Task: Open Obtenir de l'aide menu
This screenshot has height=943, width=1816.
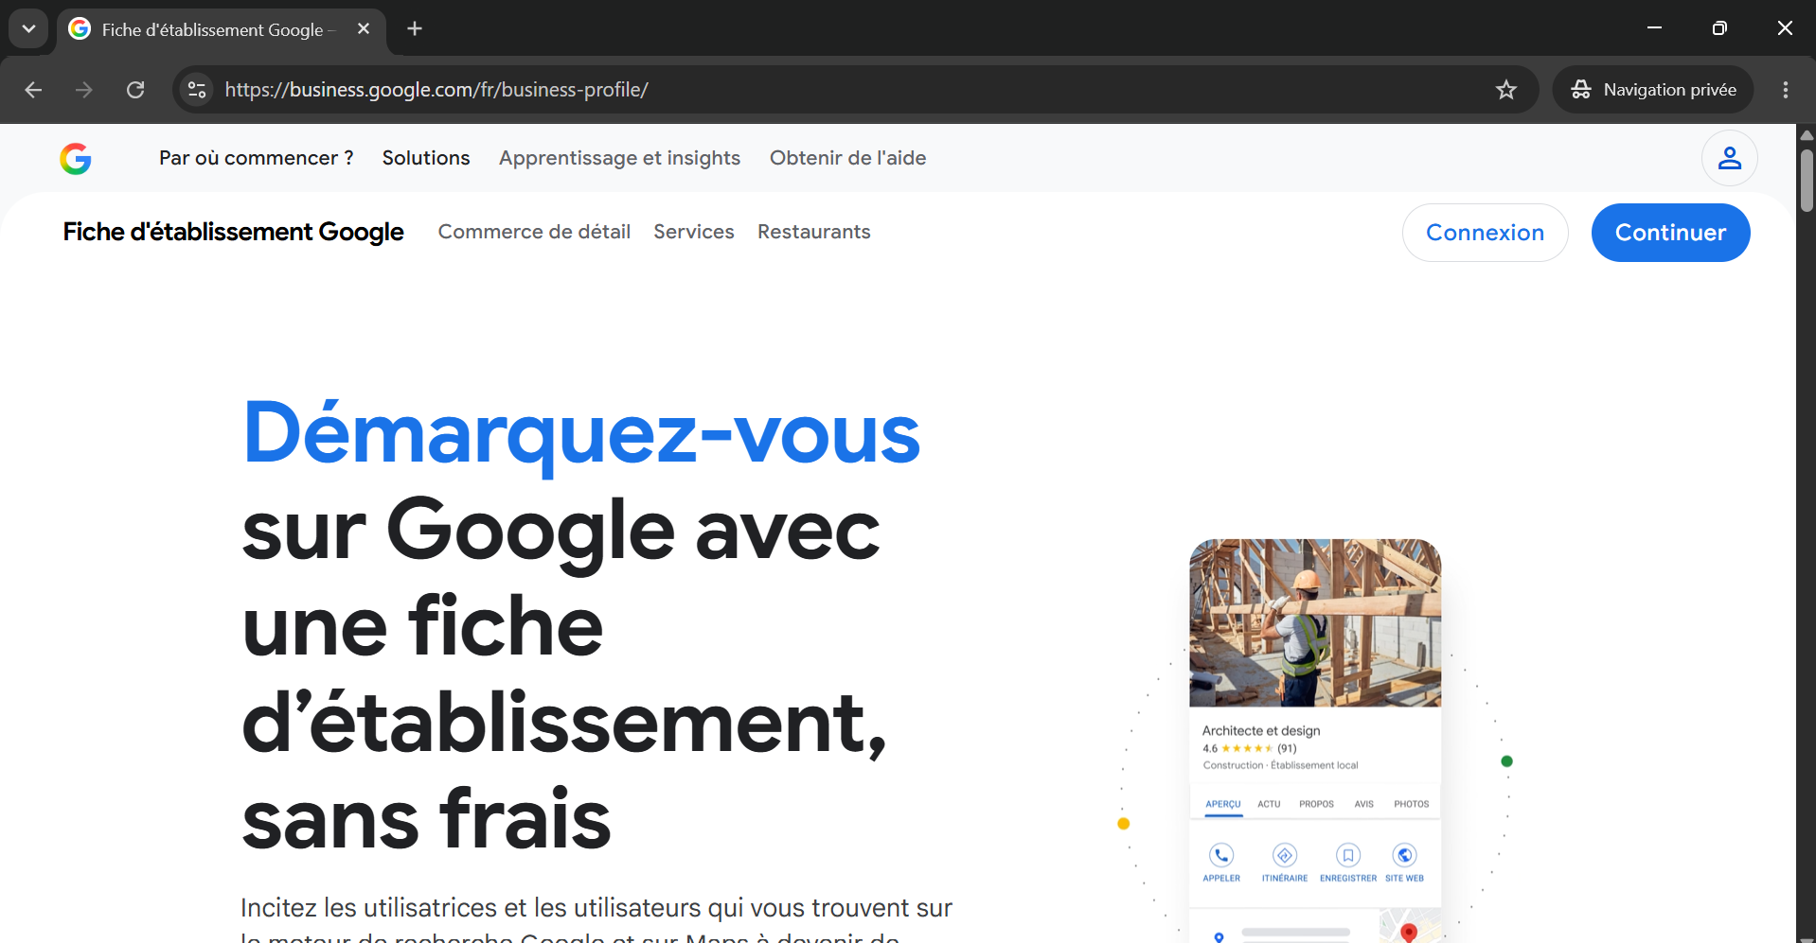Action: [x=847, y=158]
